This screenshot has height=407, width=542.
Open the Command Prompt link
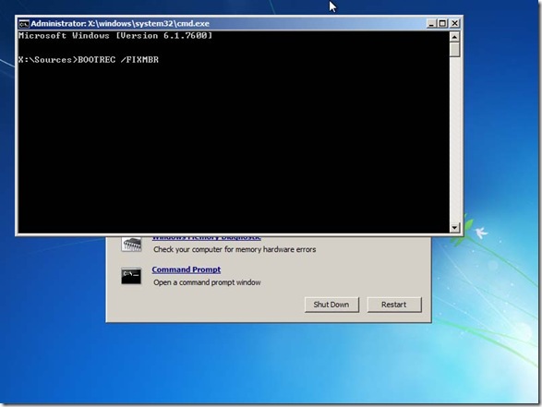click(x=186, y=269)
